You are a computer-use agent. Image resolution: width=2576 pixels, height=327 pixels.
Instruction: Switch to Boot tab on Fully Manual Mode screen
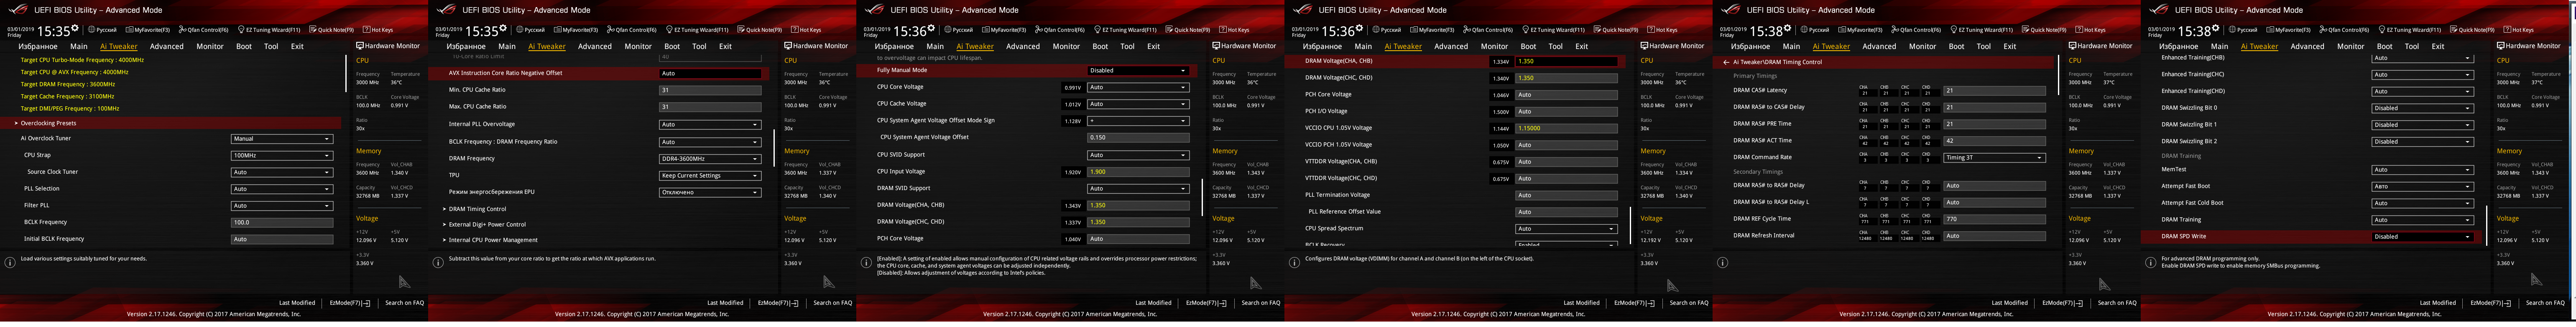coord(1100,46)
